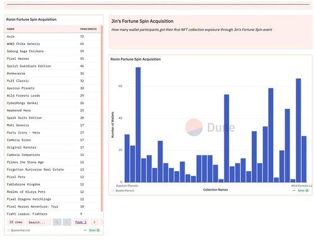Open the table's three-dots options menu
Screen dimensions: 314x241
coord(85,230)
